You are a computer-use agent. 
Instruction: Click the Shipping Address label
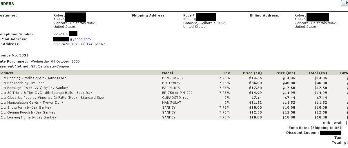tap(148, 15)
